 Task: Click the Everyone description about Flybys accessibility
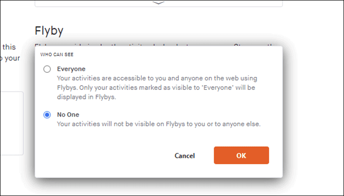coord(157,88)
